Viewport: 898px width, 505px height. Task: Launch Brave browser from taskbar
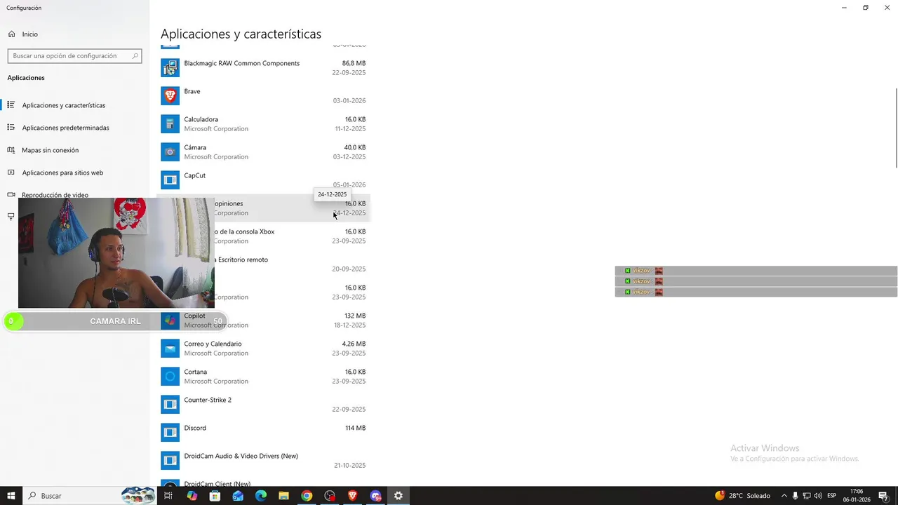point(352,496)
